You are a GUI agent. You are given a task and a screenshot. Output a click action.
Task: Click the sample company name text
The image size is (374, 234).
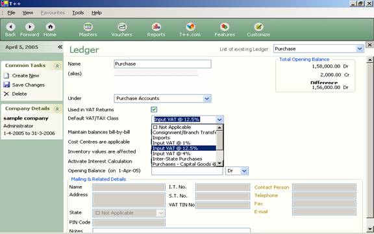pos(26,118)
